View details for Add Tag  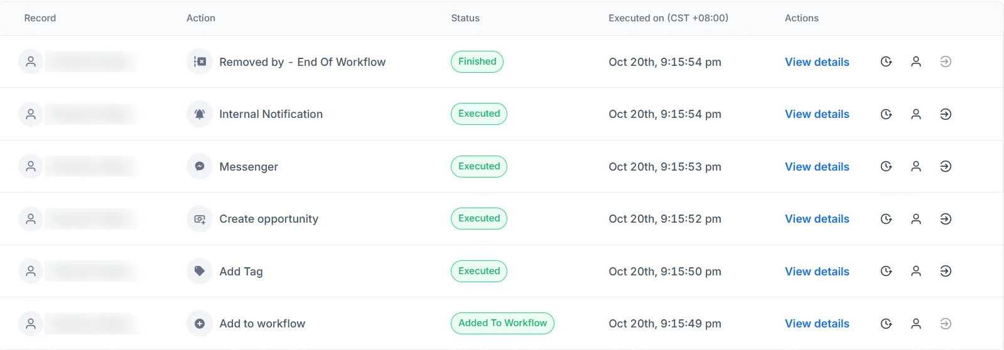[817, 272]
